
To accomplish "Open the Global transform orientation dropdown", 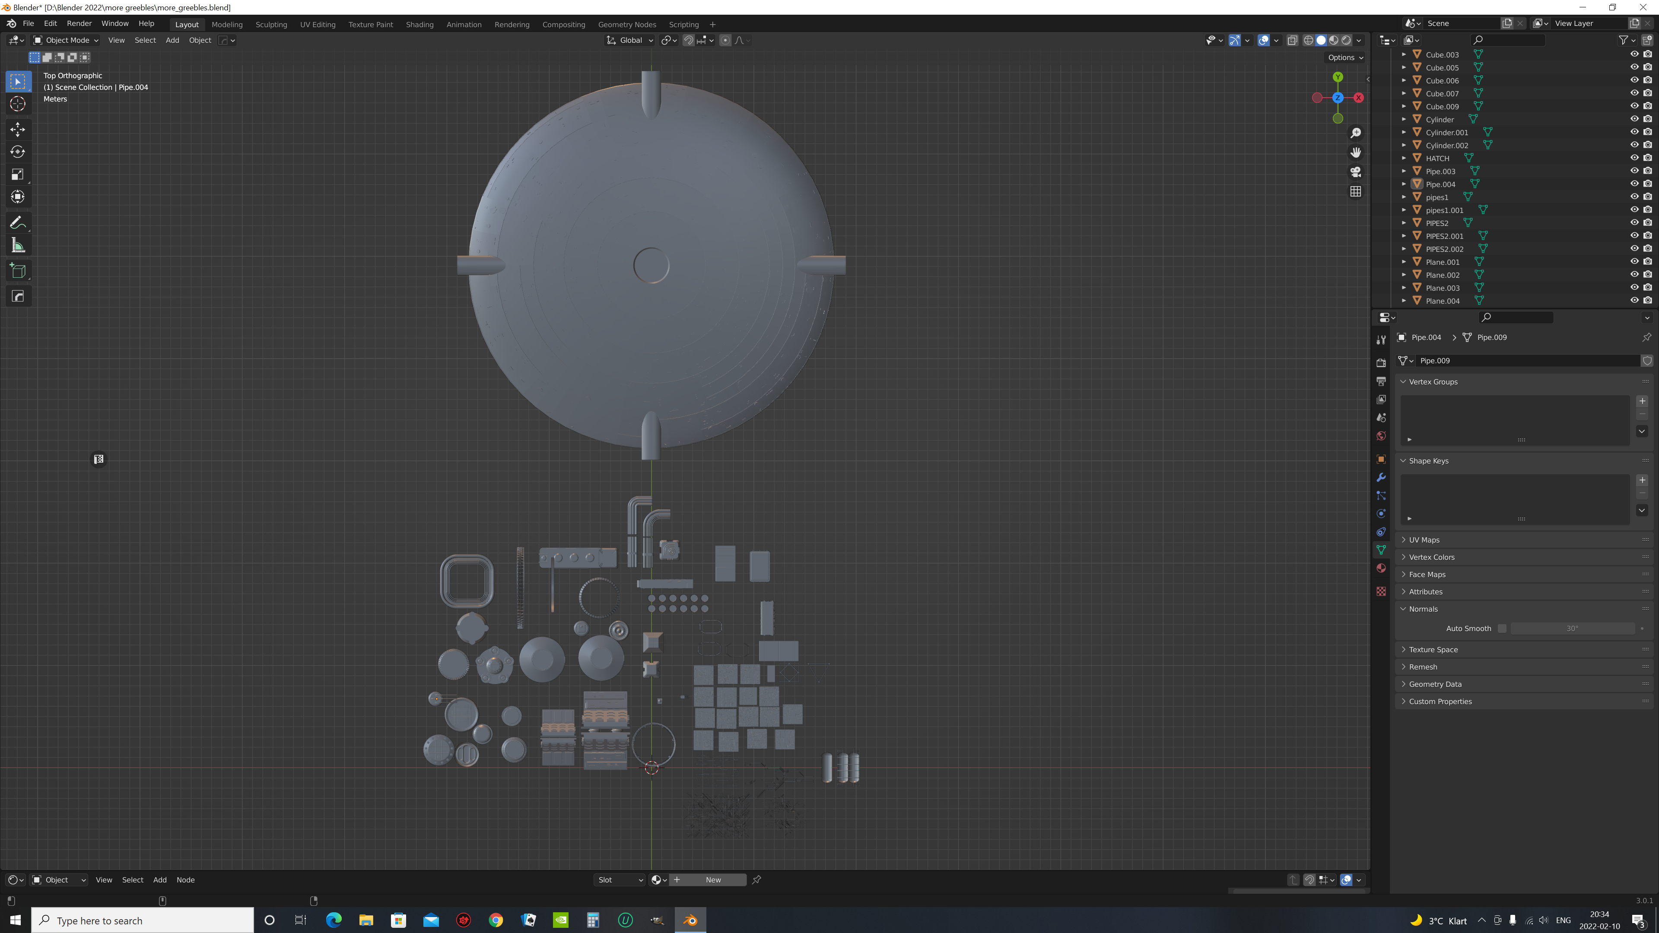I will [630, 40].
